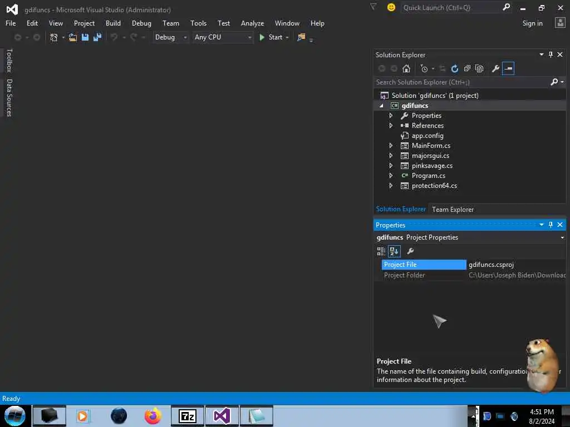This screenshot has height=427, width=570.
Task: Click the notifications flag icon
Action: click(374, 7)
